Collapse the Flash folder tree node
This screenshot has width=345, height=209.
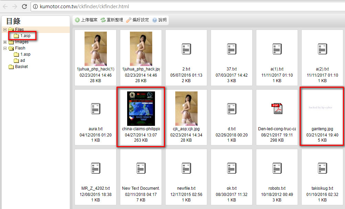pos(5,48)
